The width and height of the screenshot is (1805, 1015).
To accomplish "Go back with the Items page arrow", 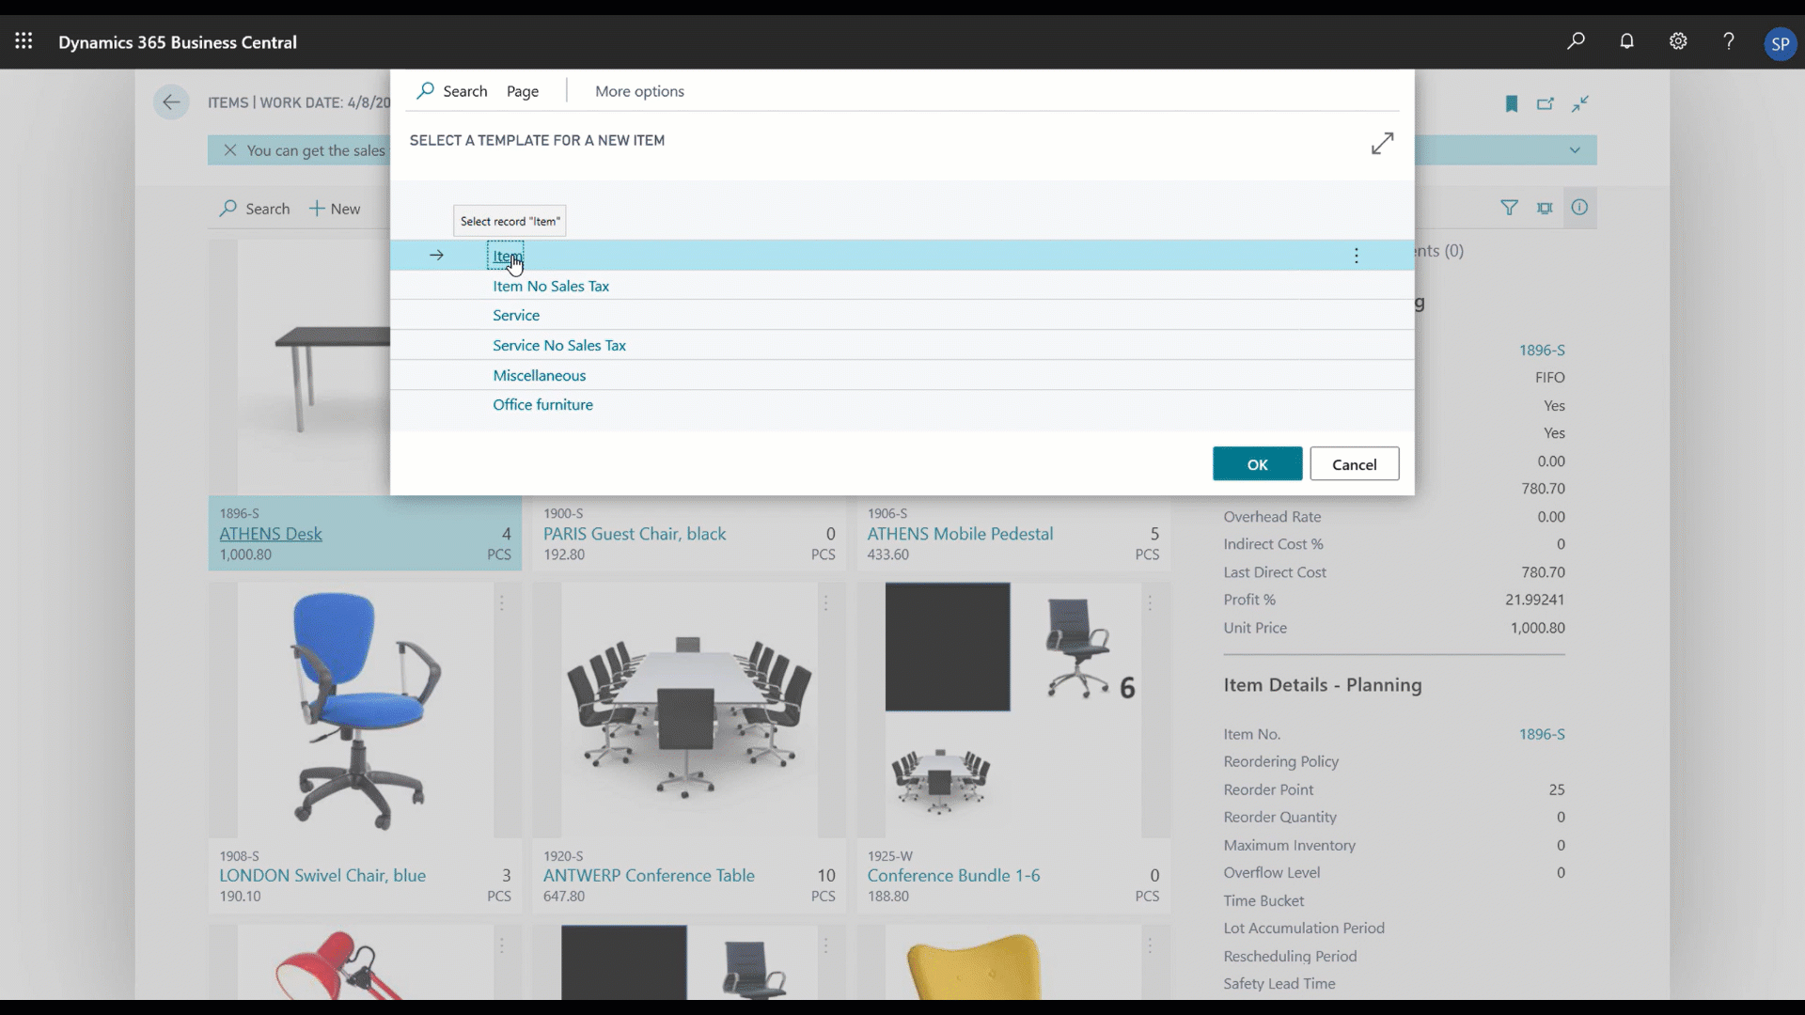I will click(171, 102).
